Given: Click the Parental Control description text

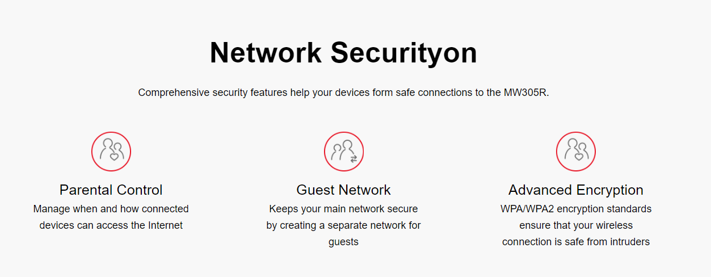Looking at the screenshot, I should pos(111,217).
